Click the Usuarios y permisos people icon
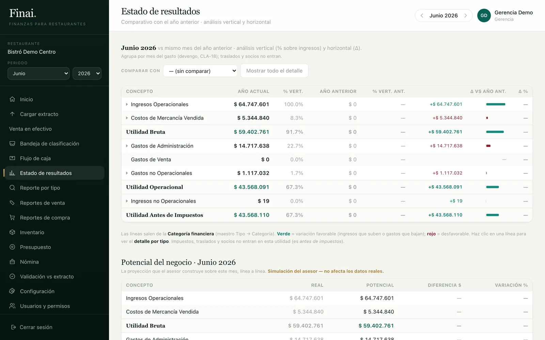 [12, 306]
